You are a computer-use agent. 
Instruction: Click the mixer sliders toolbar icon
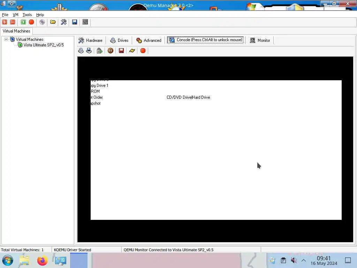[x=85, y=22]
